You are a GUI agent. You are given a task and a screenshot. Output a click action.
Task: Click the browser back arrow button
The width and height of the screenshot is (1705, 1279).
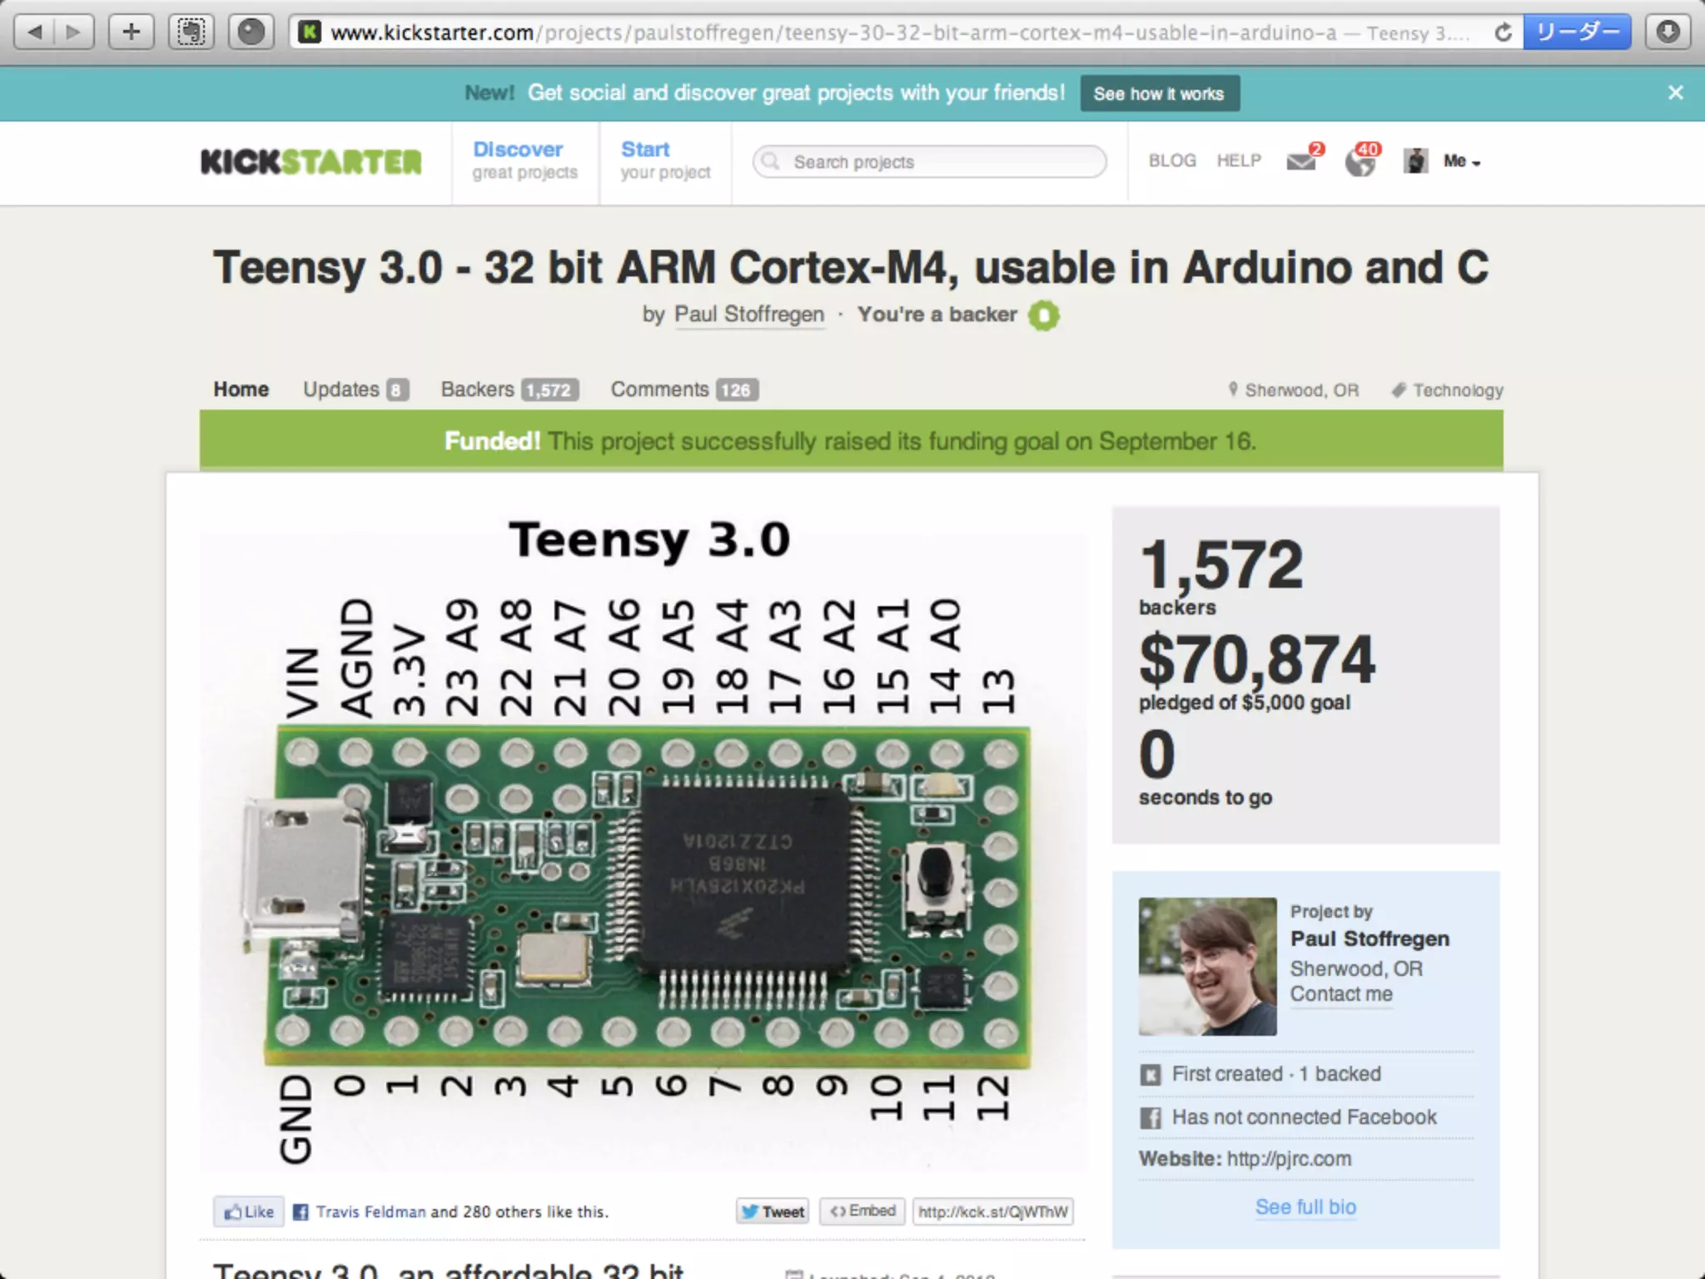point(35,32)
